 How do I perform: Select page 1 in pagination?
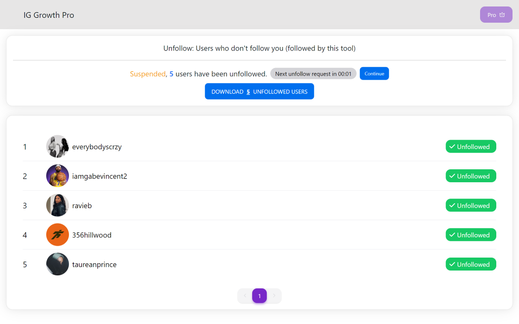pyautogui.click(x=259, y=296)
